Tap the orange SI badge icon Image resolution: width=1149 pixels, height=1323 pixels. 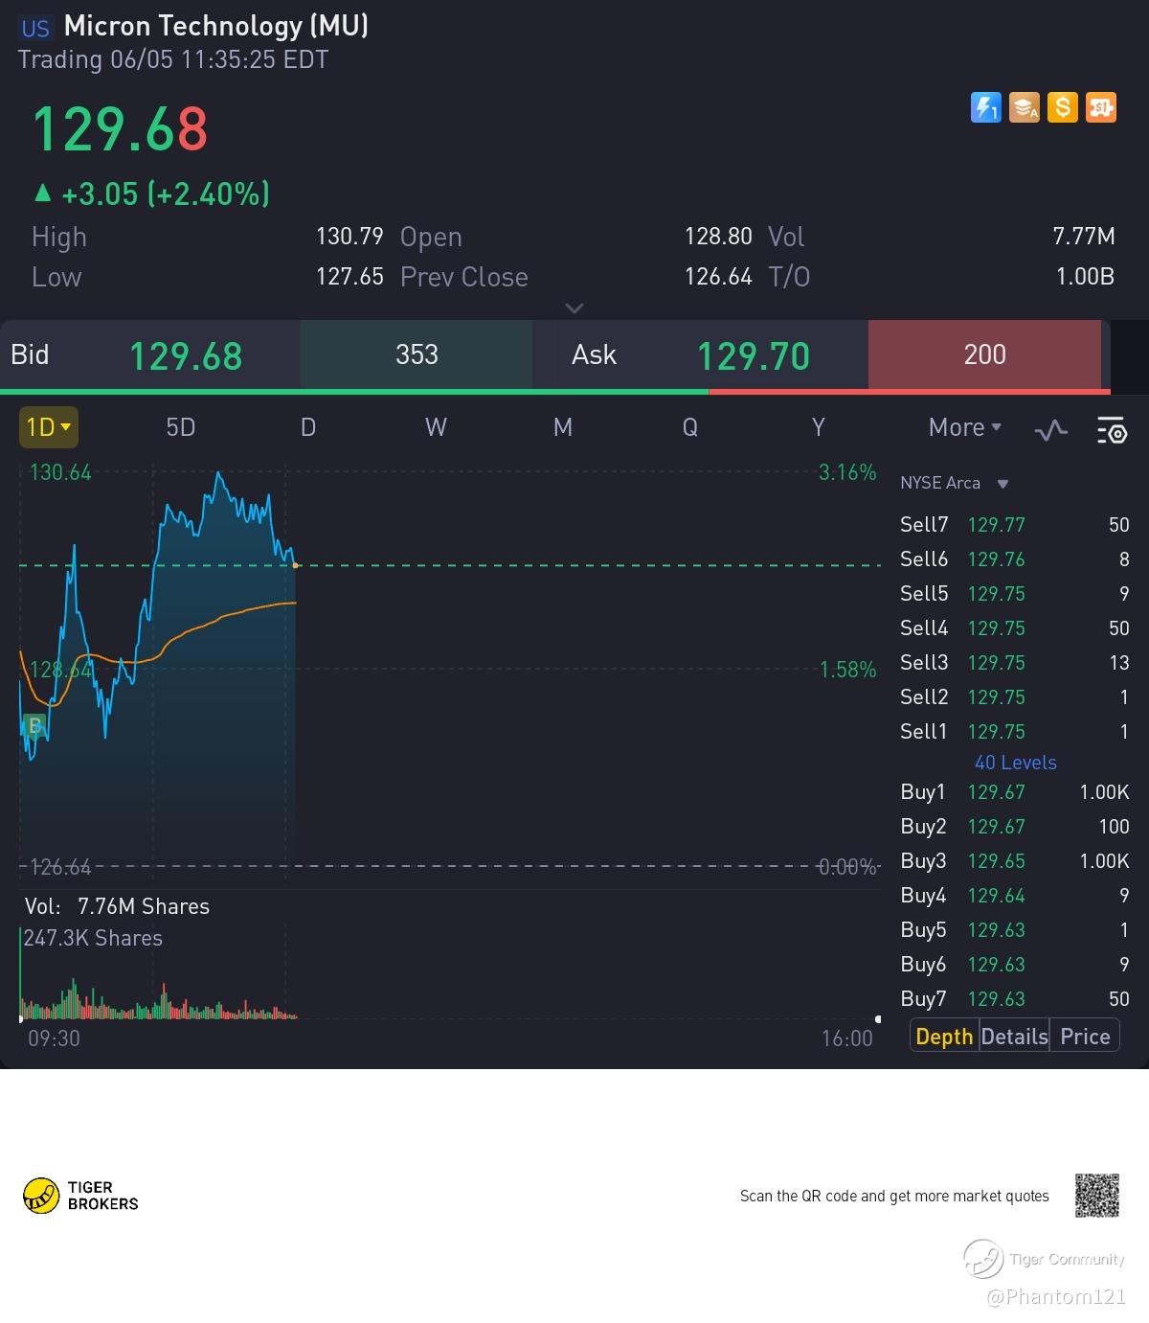coord(1101,107)
